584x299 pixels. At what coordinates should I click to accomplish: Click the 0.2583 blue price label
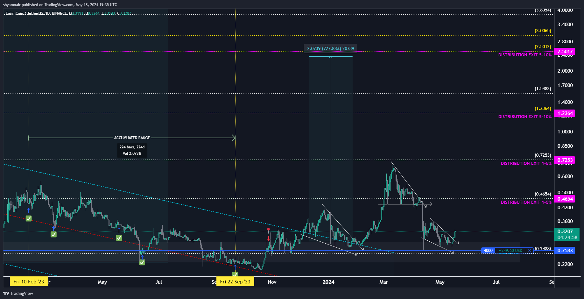(x=565, y=251)
